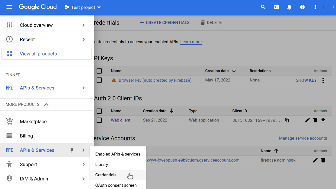Delete the Web client OAuth client

click(x=315, y=120)
